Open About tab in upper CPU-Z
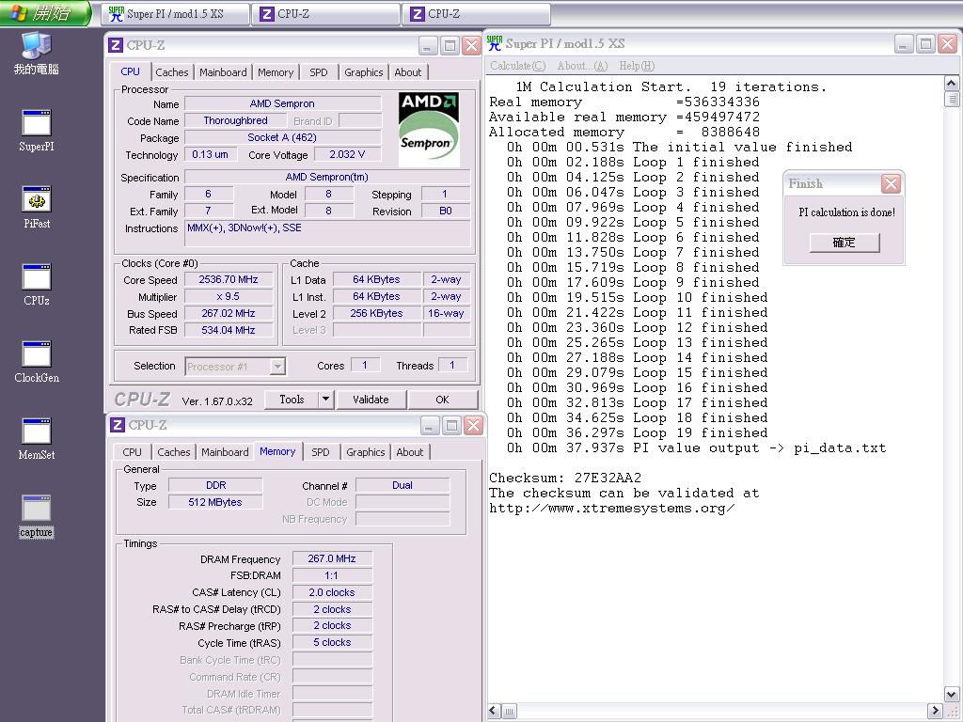Image resolution: width=963 pixels, height=722 pixels. click(x=408, y=72)
